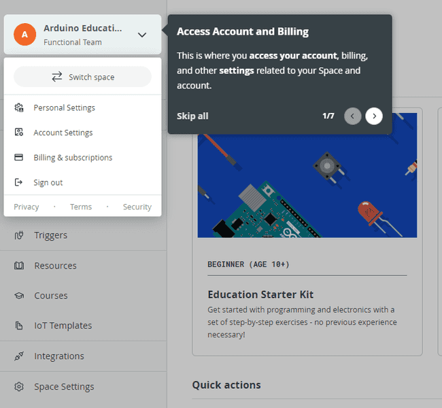The width and height of the screenshot is (442, 408).
Task: Click the Courses graduation cap icon
Action: (19, 296)
